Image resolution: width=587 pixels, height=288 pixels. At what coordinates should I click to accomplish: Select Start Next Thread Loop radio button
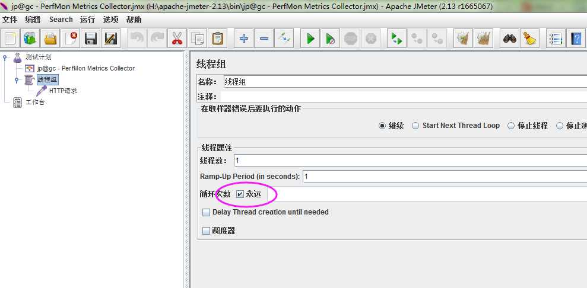[x=415, y=126]
